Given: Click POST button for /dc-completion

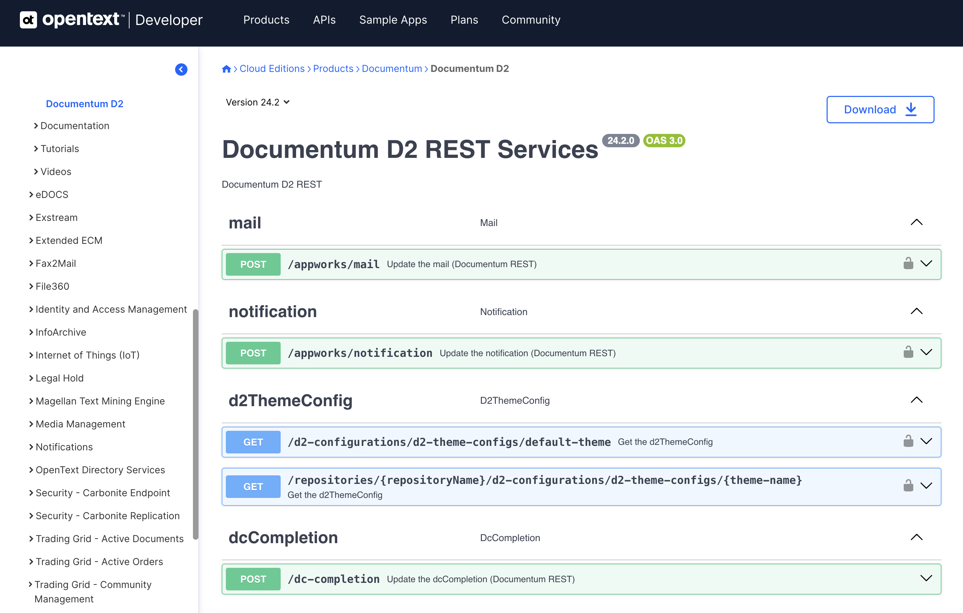Looking at the screenshot, I should [x=253, y=579].
